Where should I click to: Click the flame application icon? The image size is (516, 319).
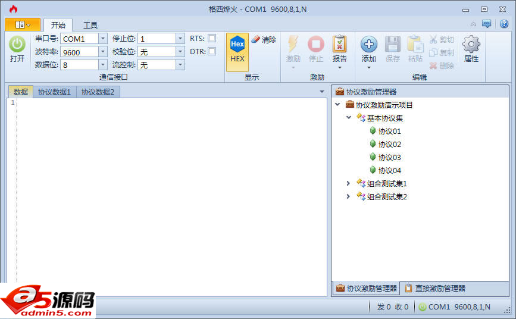pyautogui.click(x=13, y=9)
